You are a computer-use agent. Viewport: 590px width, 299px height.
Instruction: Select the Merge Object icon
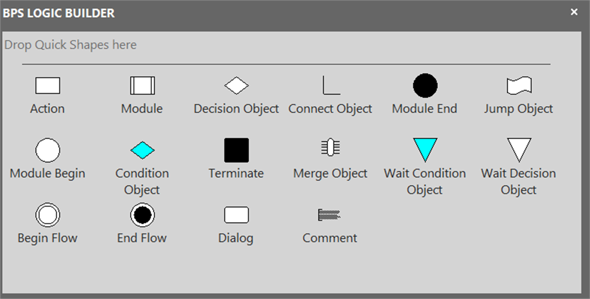[x=331, y=148]
